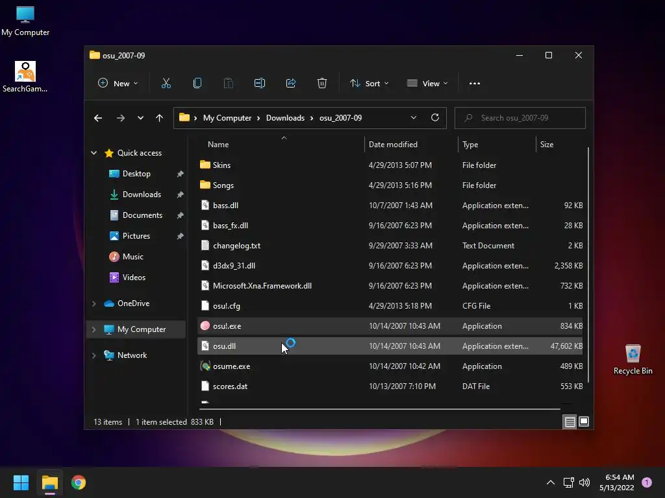Select the Songs folder icon

point(205,185)
